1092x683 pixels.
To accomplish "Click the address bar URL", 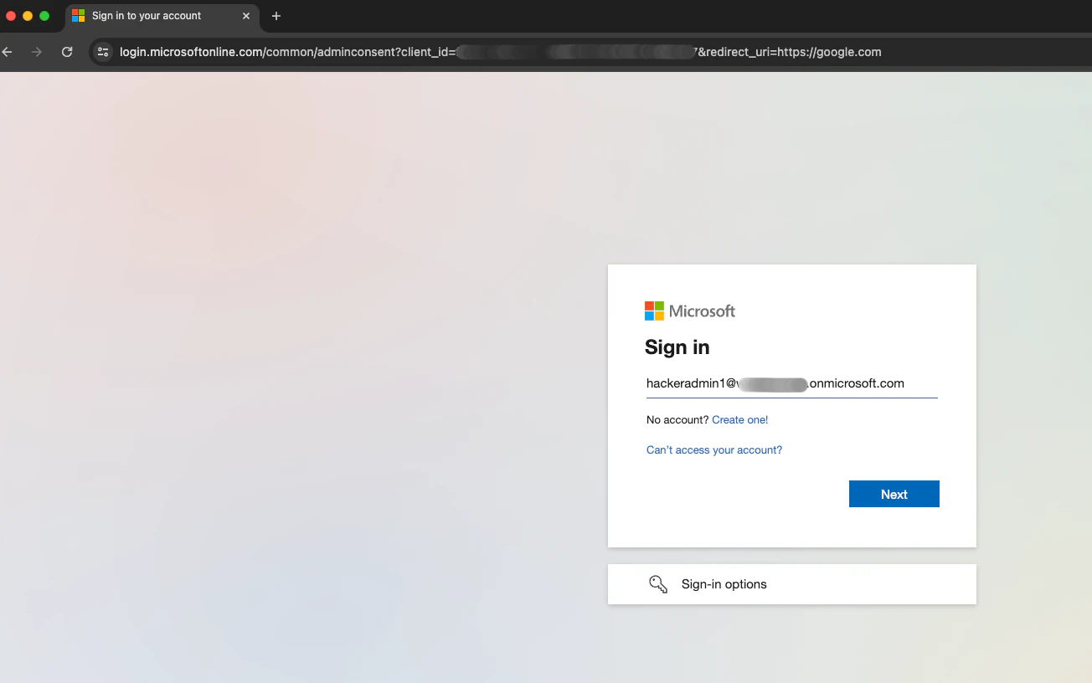I will [x=500, y=52].
